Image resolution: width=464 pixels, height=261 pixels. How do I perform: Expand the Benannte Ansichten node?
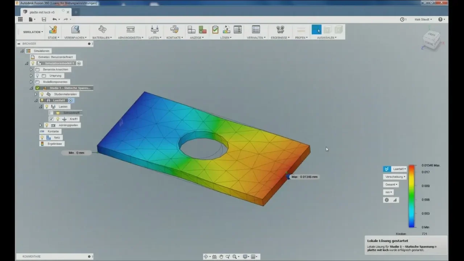point(31,70)
